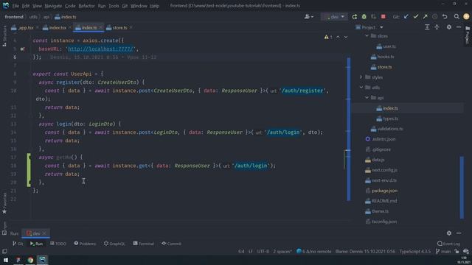Hide the Project panel with minus icon

coord(459,27)
